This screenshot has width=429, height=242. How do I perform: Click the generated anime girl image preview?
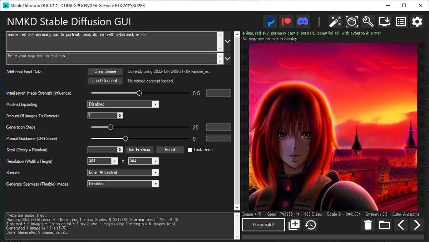point(333,127)
